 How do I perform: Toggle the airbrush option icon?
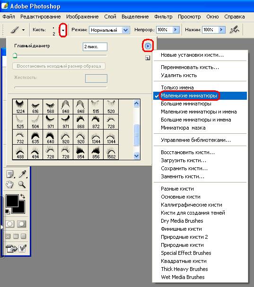tap(235, 30)
